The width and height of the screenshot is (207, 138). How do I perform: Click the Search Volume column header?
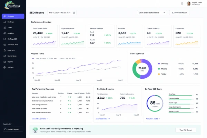(79, 93)
